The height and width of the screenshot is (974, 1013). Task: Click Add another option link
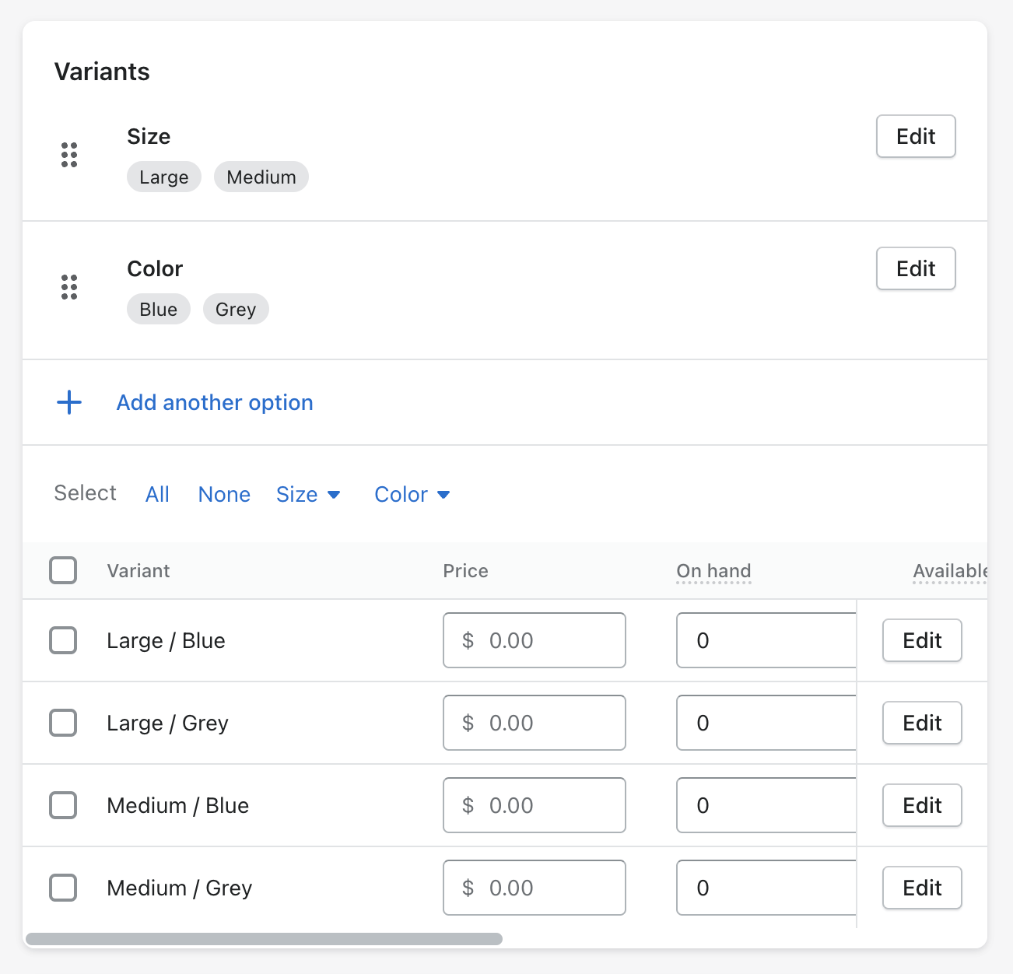click(x=215, y=402)
